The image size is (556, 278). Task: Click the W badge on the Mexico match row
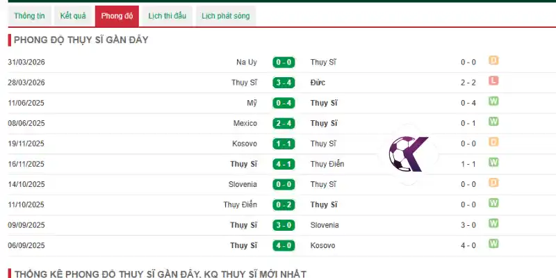[x=493, y=122]
